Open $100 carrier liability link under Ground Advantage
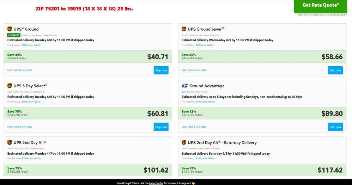 205,102
